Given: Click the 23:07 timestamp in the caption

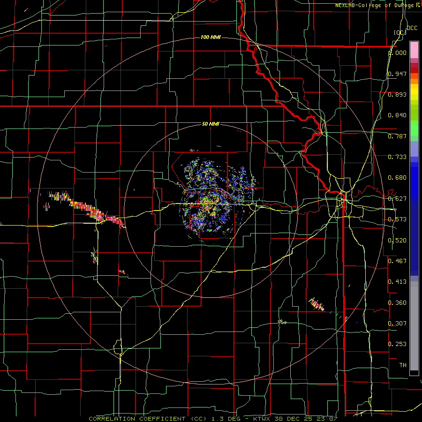Looking at the screenshot, I should (x=327, y=419).
